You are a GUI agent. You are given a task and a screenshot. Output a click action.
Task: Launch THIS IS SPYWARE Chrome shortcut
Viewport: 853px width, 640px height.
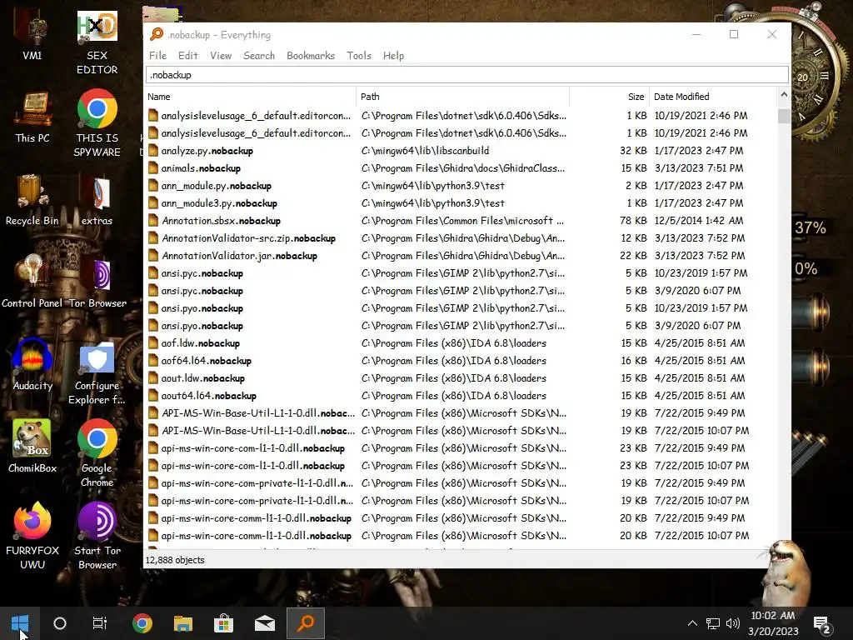(97, 124)
